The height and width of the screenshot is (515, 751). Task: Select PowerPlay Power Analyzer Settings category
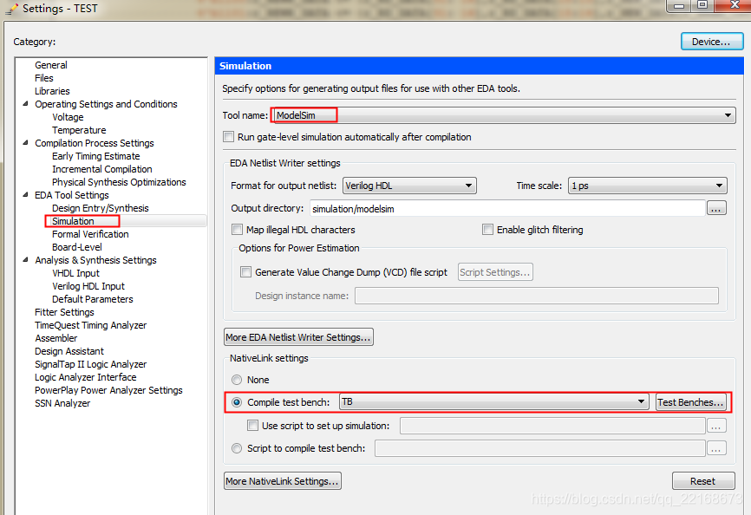click(x=108, y=390)
